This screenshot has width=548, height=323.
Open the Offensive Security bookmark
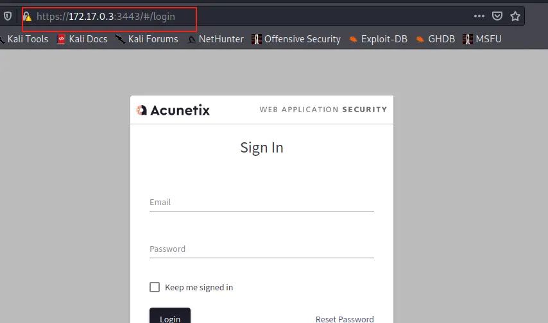click(x=296, y=38)
